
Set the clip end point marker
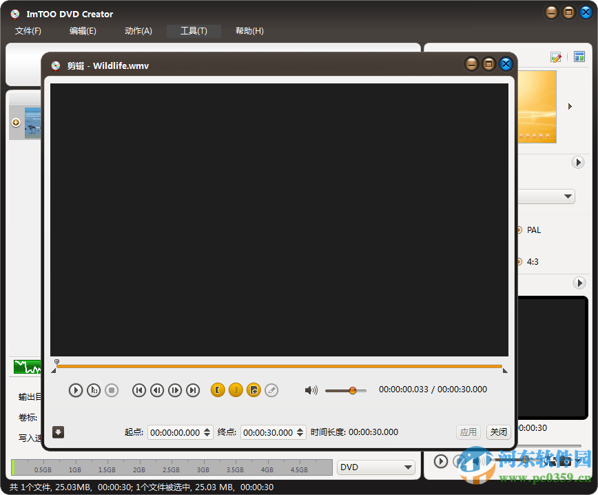[236, 390]
